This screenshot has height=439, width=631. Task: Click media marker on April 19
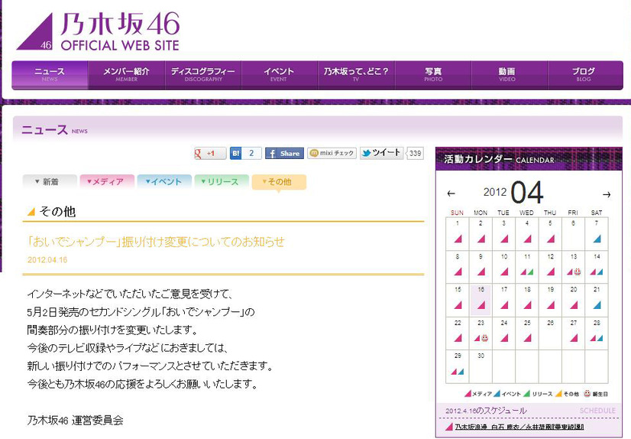[x=551, y=305]
